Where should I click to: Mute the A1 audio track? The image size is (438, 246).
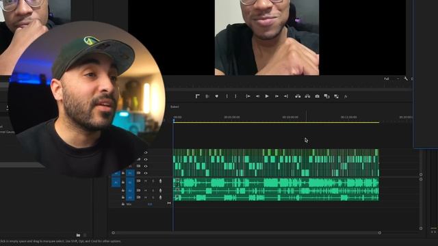(x=146, y=181)
